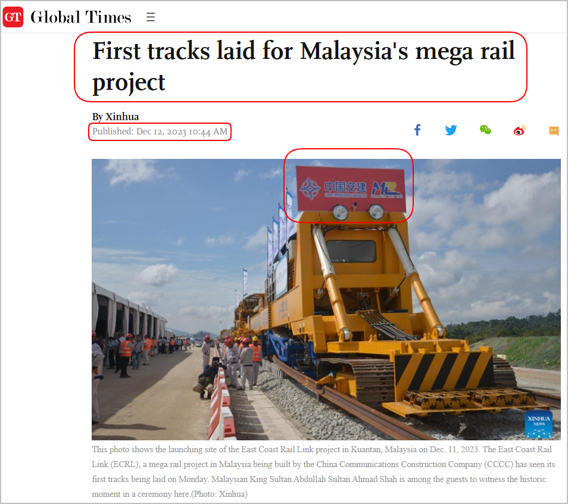
Task: Go to the Global Times wordmark homepage link
Action: (x=81, y=17)
